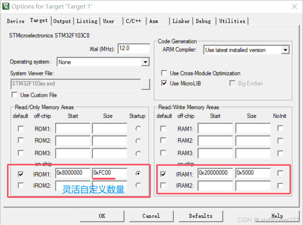Click the ROM1 Start address field
The image size is (303, 225).
[x=73, y=128]
